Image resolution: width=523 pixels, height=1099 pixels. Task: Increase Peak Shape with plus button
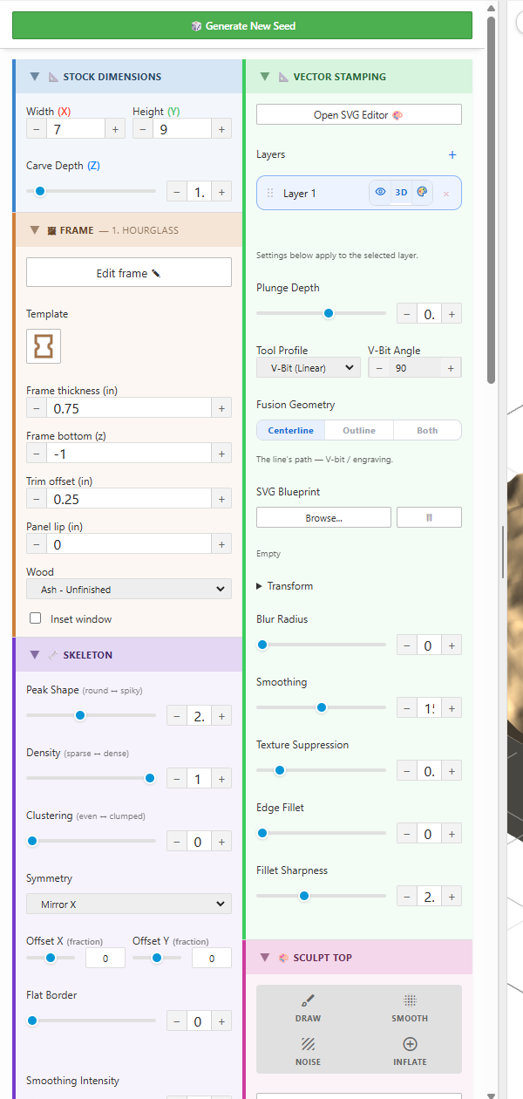(221, 715)
